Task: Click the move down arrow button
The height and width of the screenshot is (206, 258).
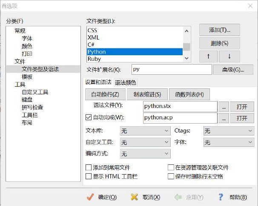Action: (x=229, y=56)
